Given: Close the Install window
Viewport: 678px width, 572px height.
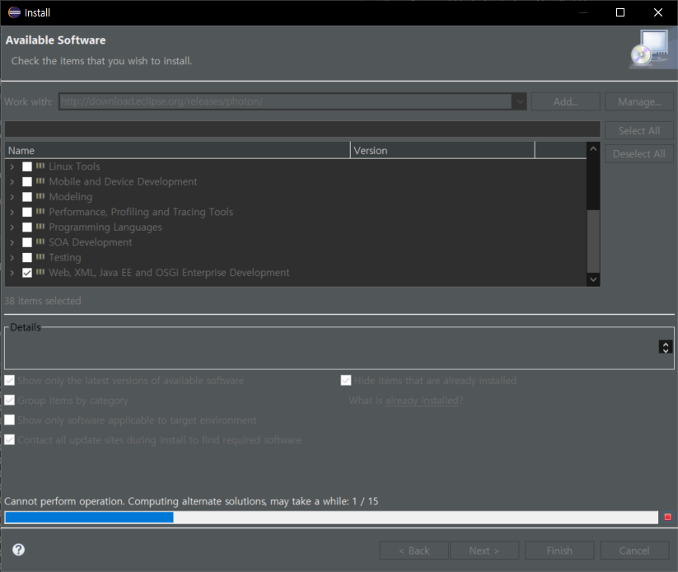Looking at the screenshot, I should tap(658, 12).
